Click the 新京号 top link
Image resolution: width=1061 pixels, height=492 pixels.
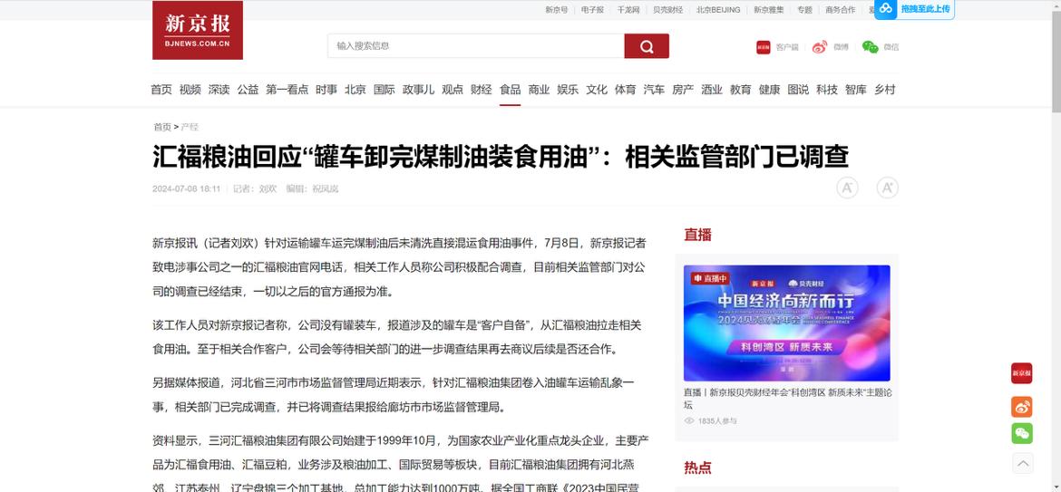pos(556,10)
